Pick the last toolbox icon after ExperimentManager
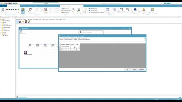182x102 pixels. (x=29, y=22)
